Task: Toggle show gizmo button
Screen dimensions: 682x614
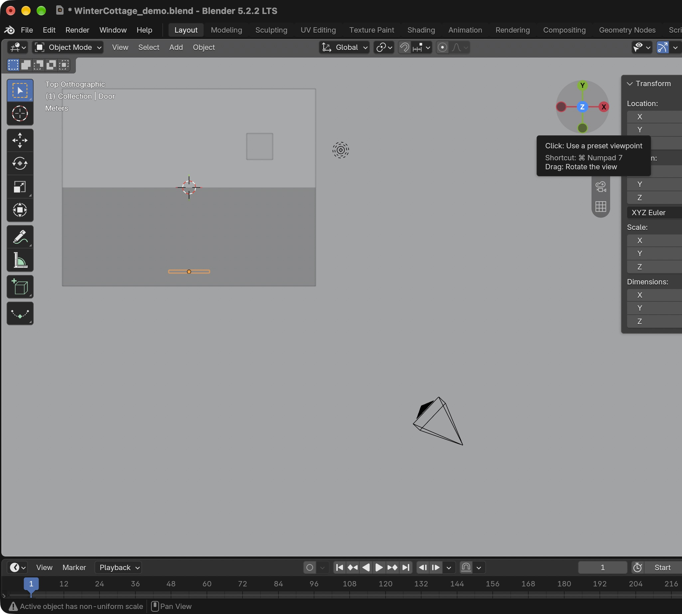Action: [x=662, y=48]
